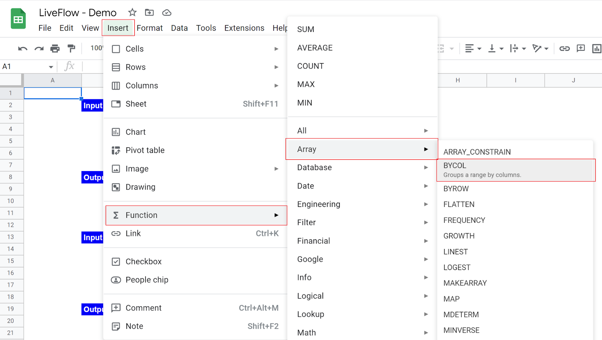Screen dimensions: 602x340
Task: Choose the FLATTEN function
Action: 515,205
